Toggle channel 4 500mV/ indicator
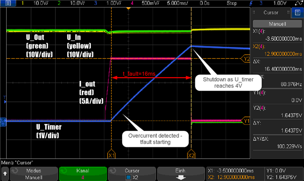The image size is (304, 181). tap(145, 3)
